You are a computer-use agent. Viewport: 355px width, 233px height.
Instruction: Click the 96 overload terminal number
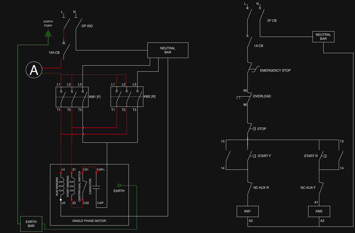[x=245, y=105]
